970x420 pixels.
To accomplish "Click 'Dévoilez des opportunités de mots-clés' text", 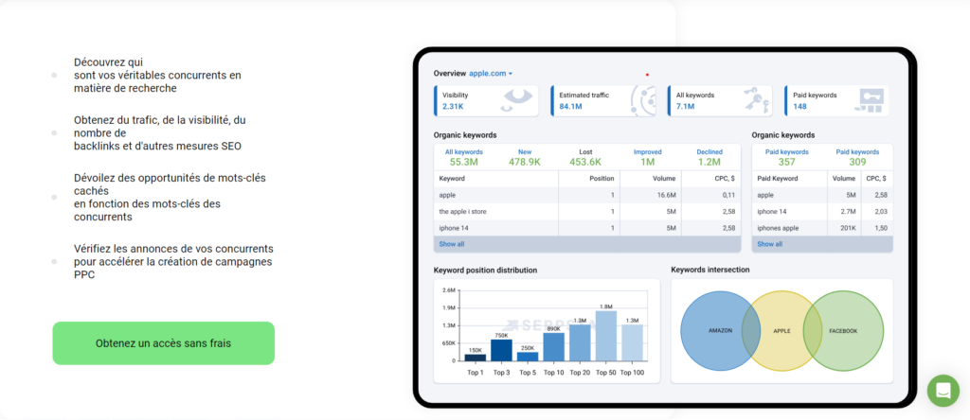I will 170,198.
